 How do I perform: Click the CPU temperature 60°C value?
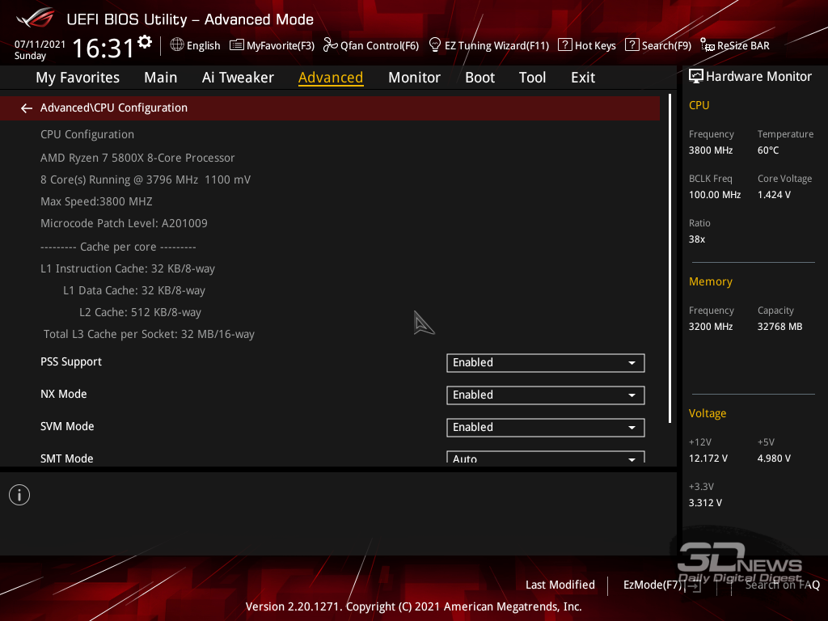768,150
